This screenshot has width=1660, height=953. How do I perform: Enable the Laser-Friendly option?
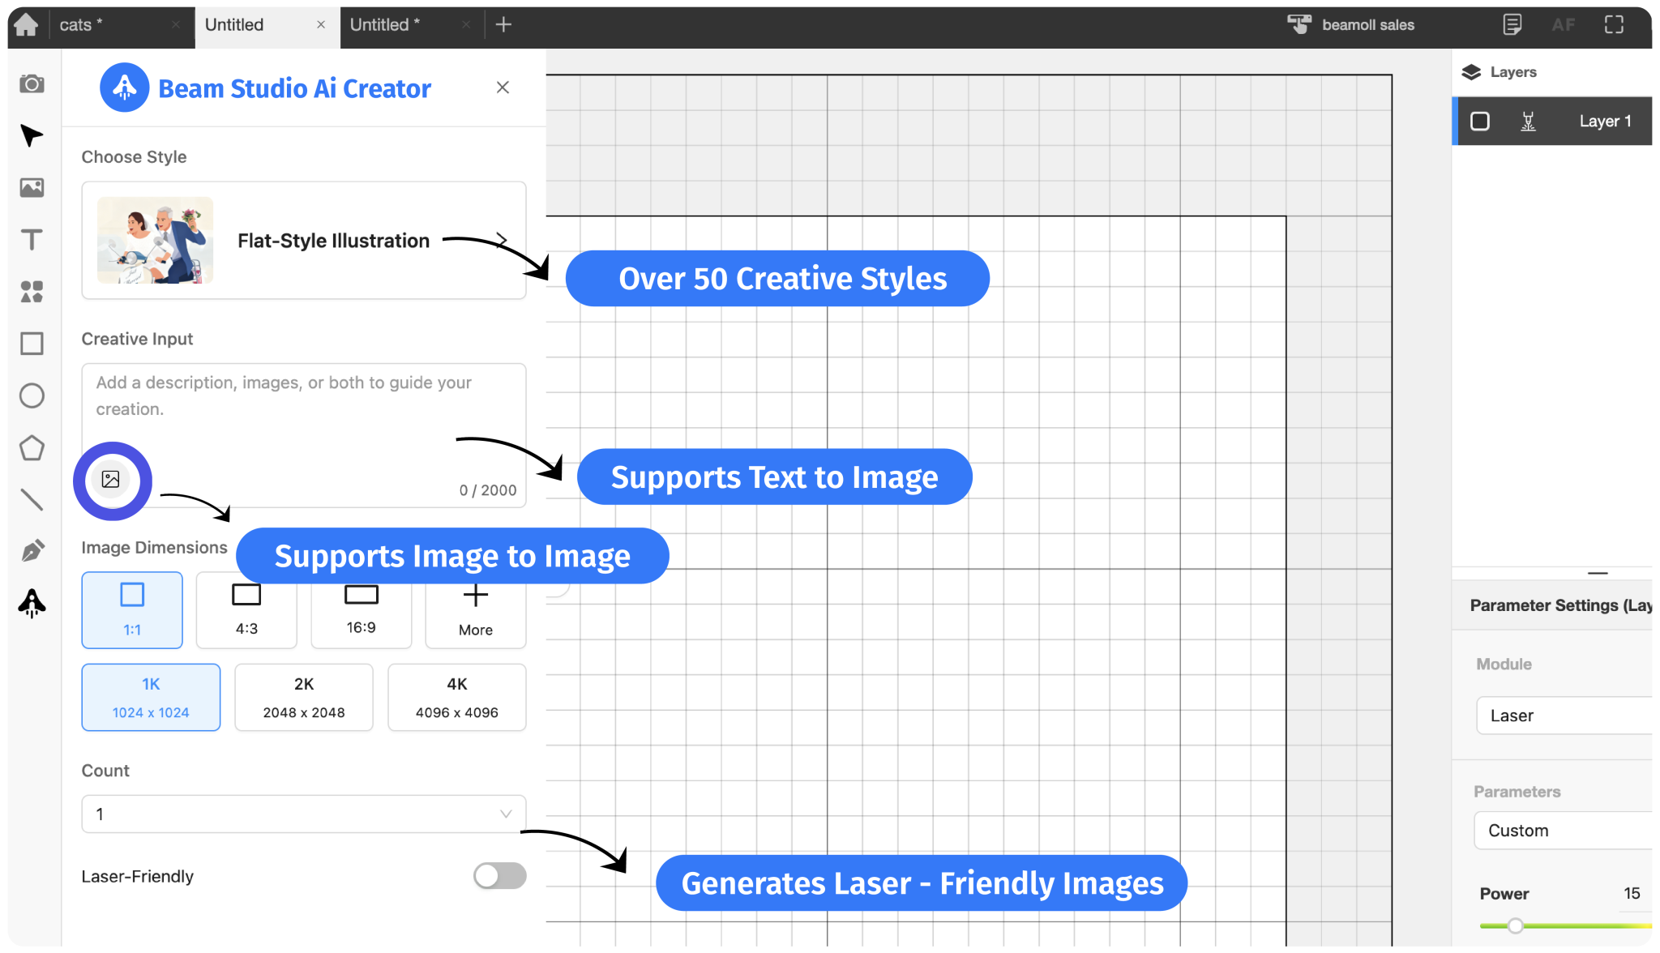(x=499, y=875)
